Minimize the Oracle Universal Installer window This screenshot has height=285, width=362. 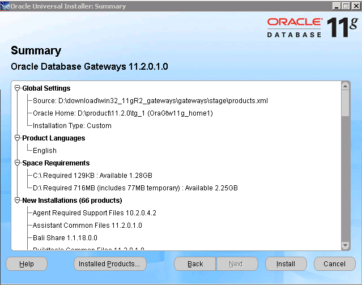[x=337, y=6]
